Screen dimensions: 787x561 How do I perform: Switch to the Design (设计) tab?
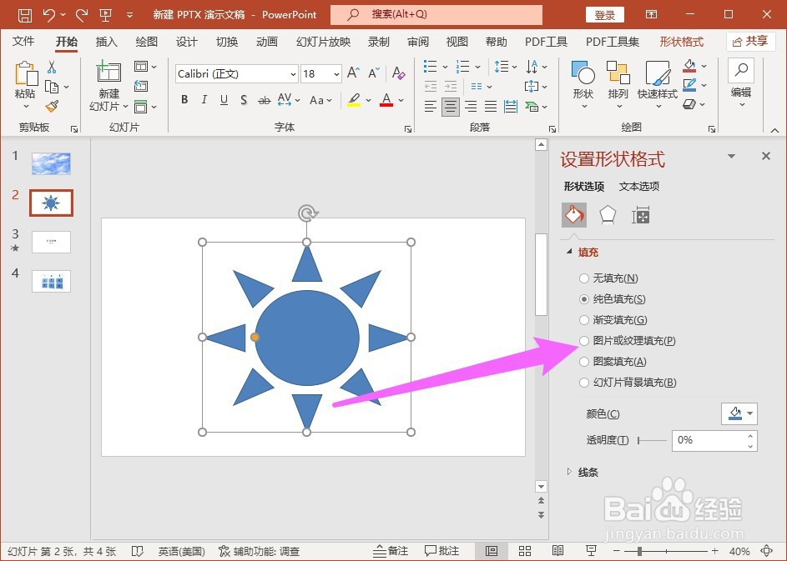[187, 42]
